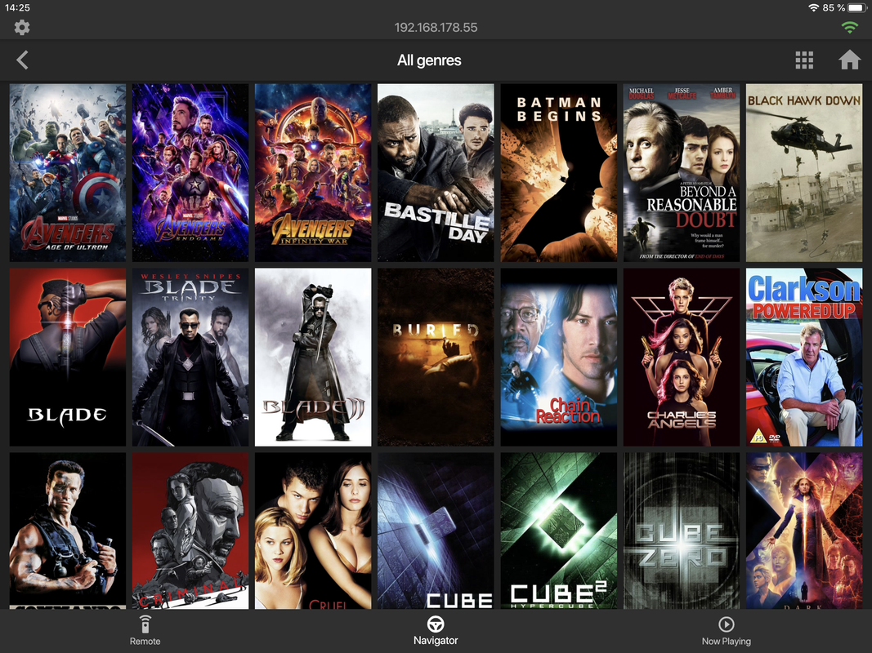
Task: Tap the 14:25 clock in status bar
Action: (x=17, y=8)
